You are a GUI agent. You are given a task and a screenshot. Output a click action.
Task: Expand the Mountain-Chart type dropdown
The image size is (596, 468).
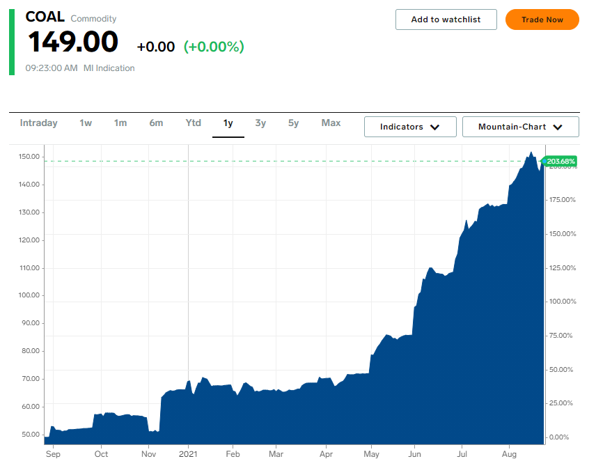(x=520, y=127)
